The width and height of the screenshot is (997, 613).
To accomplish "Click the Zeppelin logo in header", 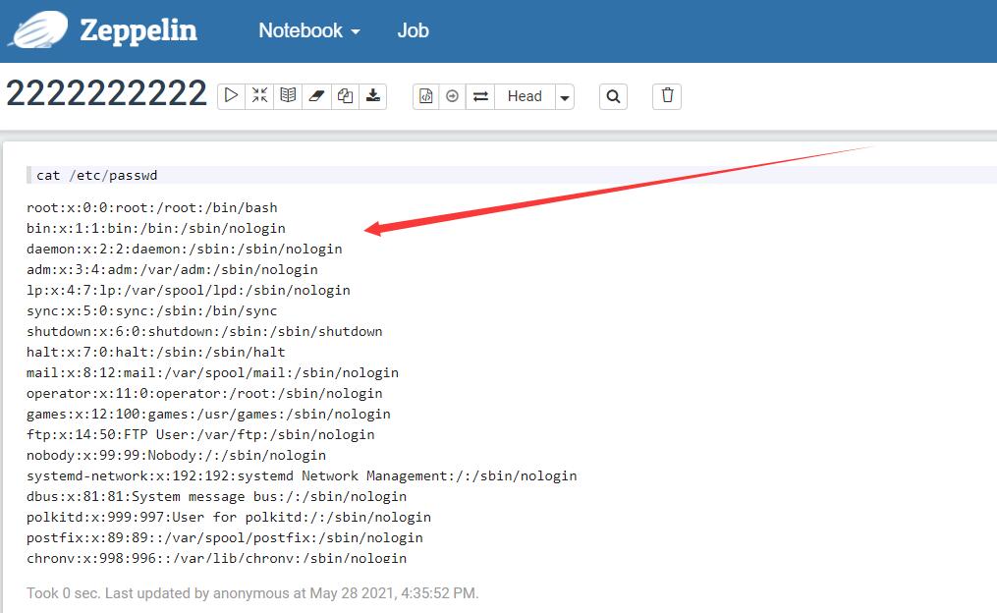I will [102, 30].
